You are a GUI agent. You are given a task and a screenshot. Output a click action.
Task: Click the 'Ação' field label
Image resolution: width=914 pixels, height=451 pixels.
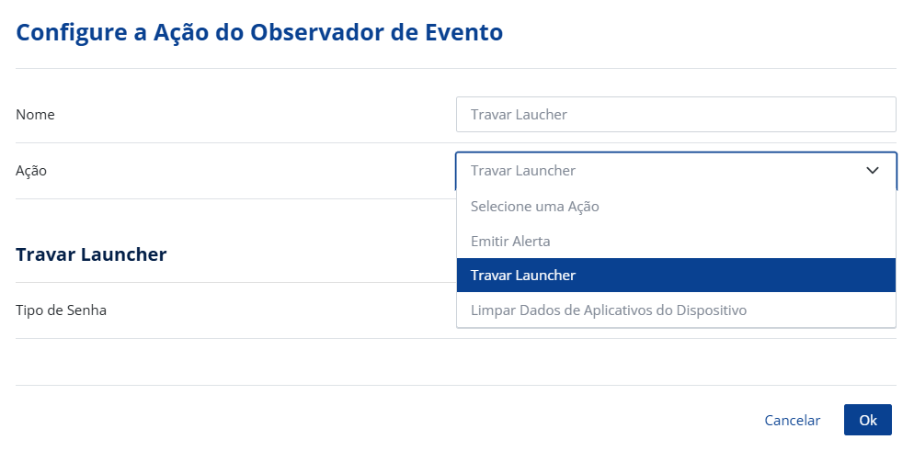31,171
